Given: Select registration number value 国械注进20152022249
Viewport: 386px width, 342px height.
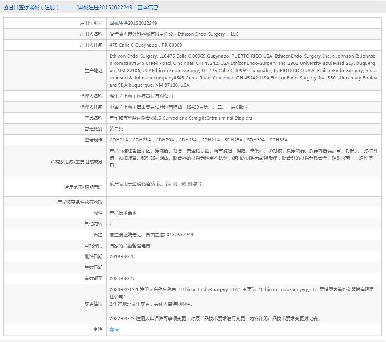Looking at the screenshot, I should pos(133,23).
